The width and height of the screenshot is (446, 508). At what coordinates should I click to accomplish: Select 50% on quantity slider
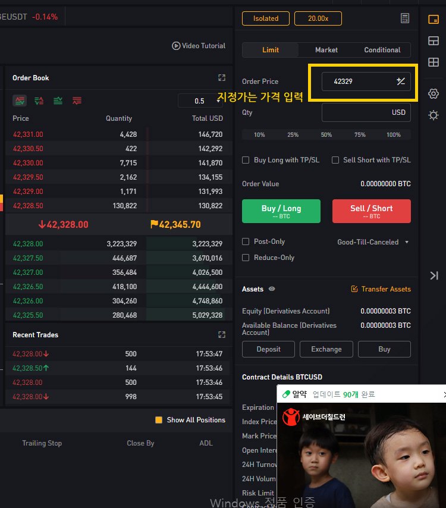point(326,135)
